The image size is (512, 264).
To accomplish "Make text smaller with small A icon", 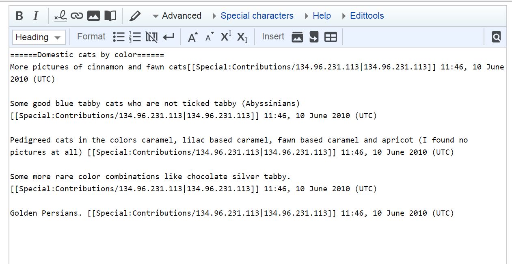I will tap(210, 37).
